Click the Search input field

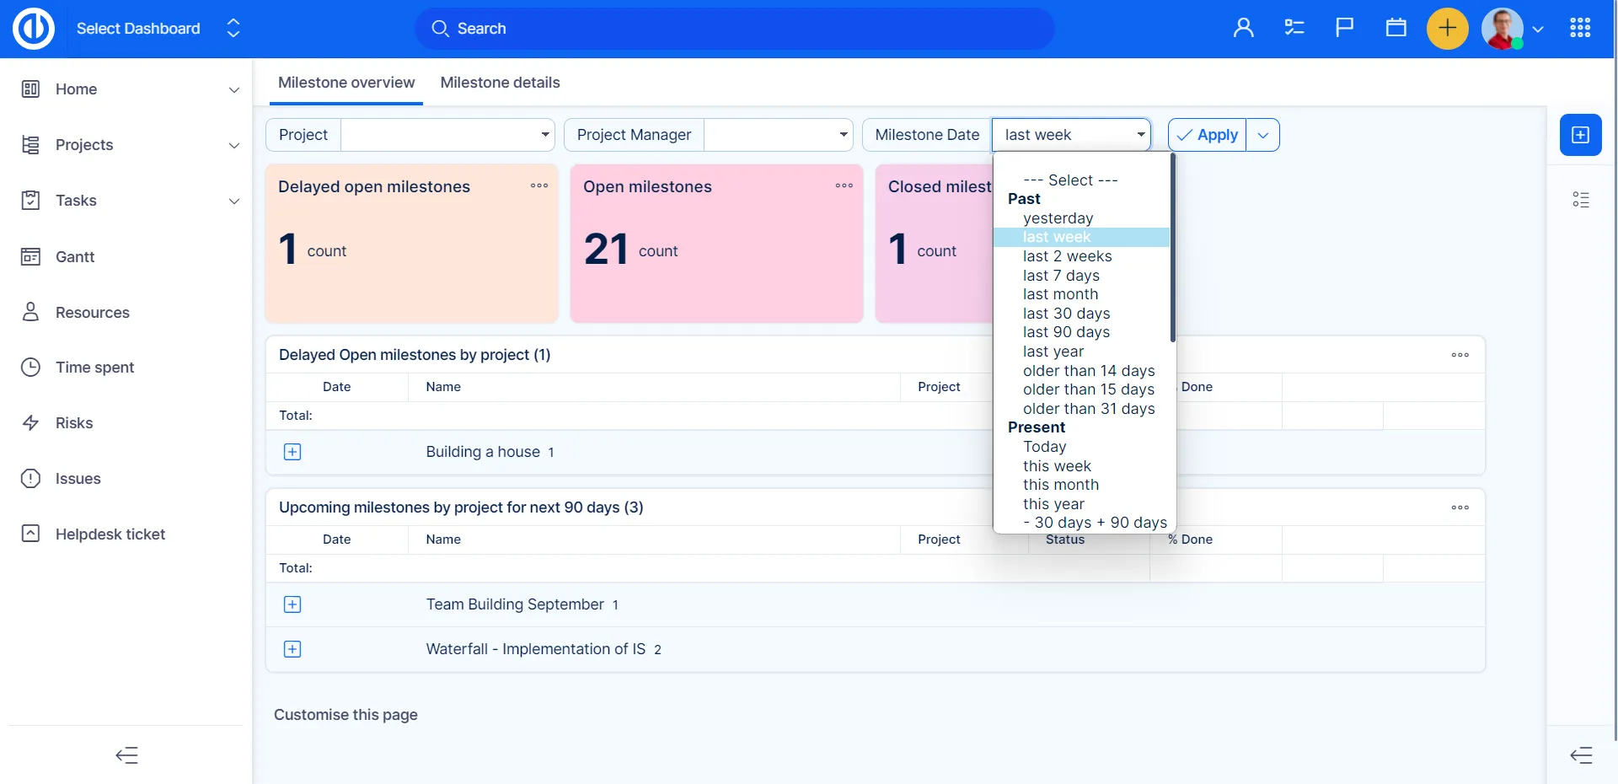click(733, 29)
